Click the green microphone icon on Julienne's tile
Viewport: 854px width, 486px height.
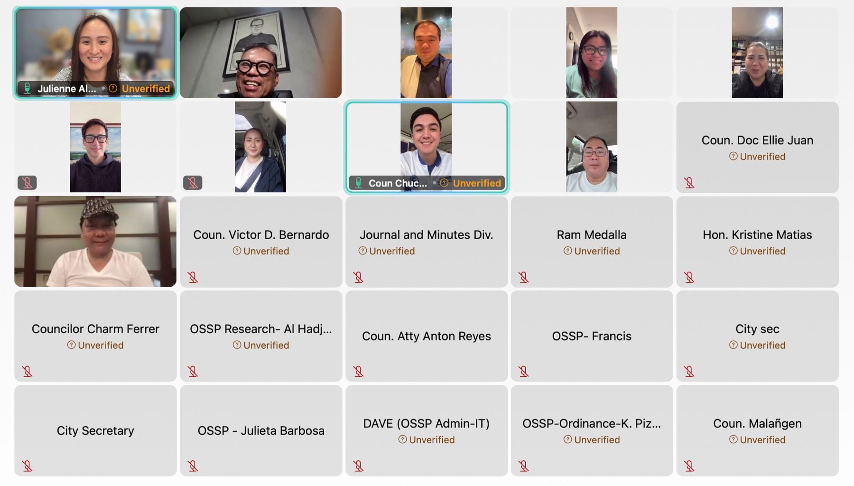click(28, 88)
